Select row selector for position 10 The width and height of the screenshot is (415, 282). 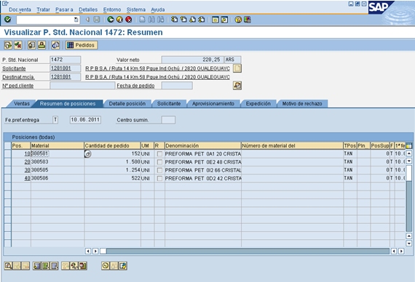(8, 153)
